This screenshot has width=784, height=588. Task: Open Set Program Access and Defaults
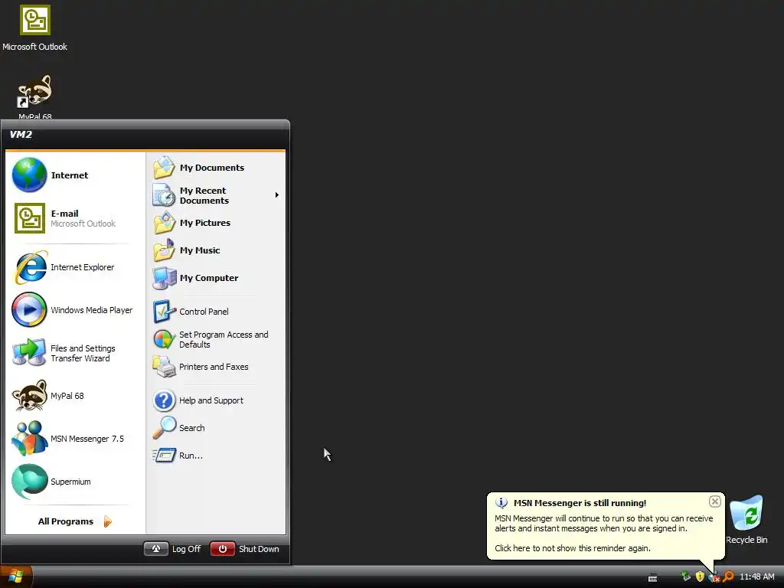coord(215,339)
